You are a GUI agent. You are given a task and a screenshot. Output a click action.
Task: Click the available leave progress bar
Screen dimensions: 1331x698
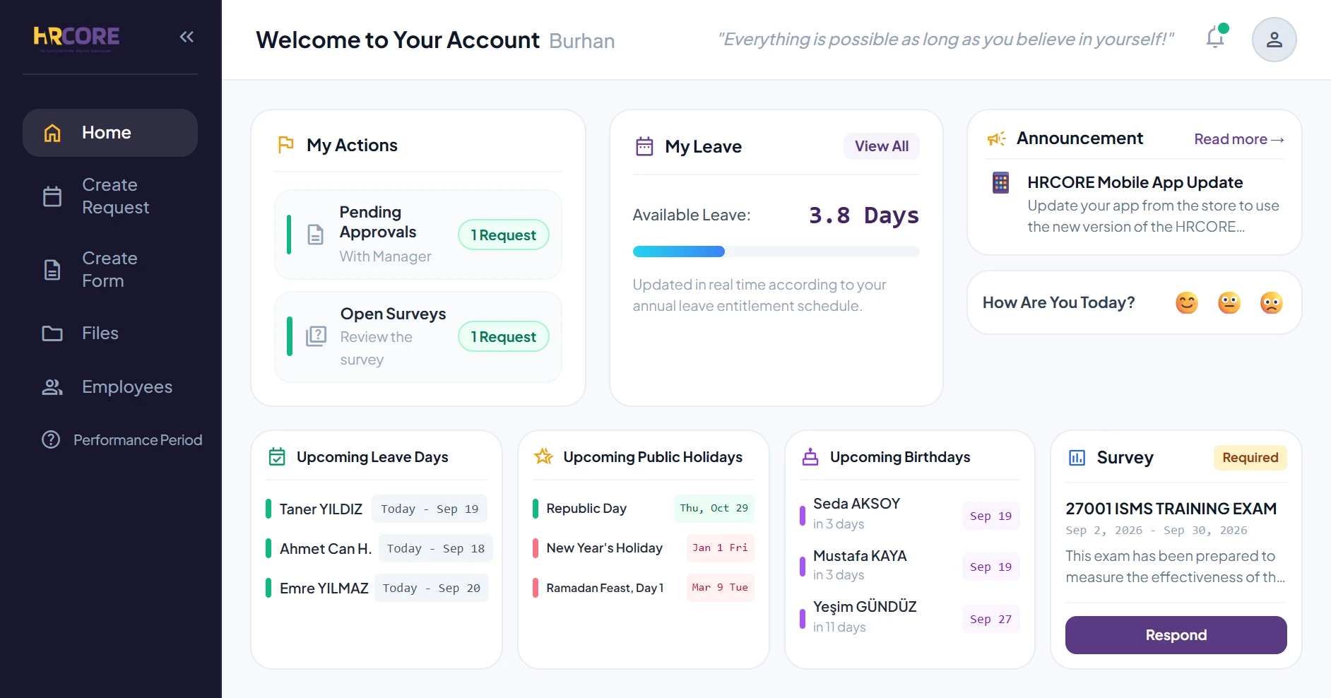coord(776,252)
